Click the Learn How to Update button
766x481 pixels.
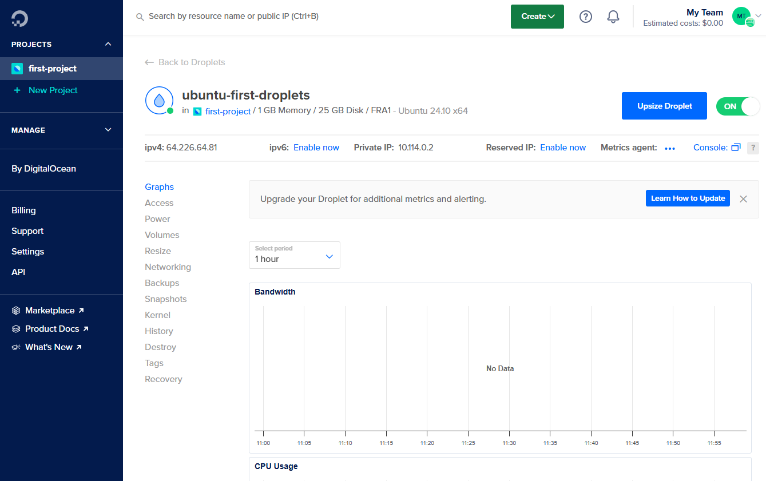[688, 198]
